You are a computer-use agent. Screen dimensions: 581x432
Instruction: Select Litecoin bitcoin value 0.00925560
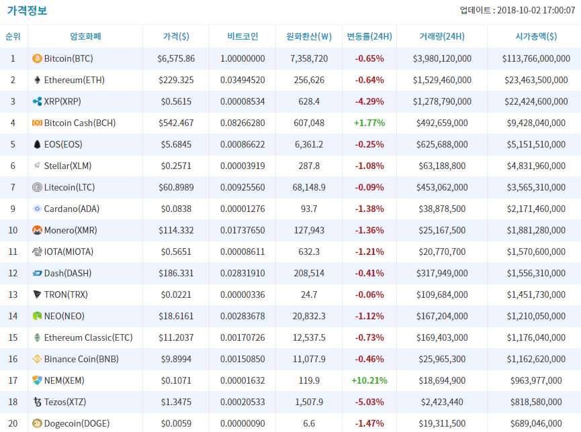(242, 187)
